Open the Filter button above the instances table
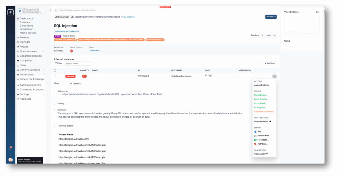 tap(59, 64)
